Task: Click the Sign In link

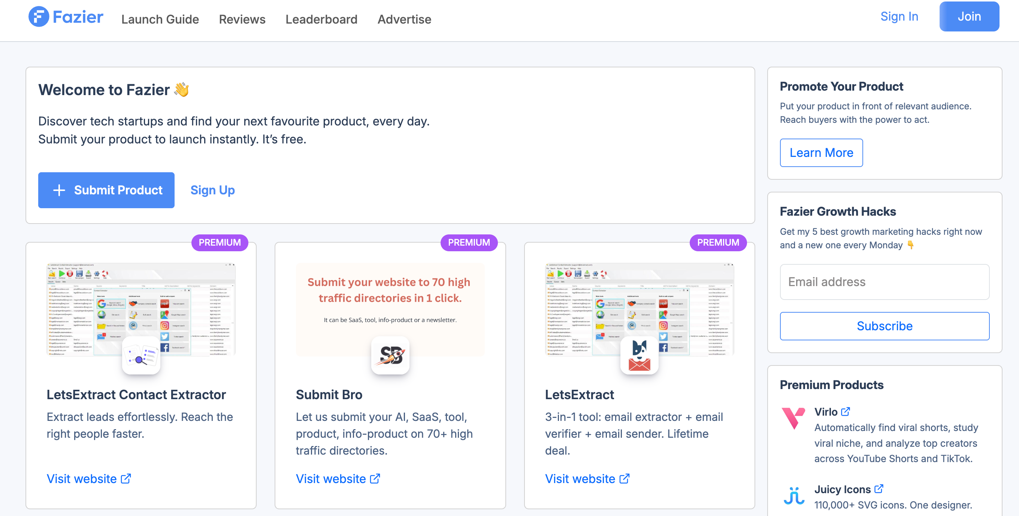Action: (x=899, y=16)
